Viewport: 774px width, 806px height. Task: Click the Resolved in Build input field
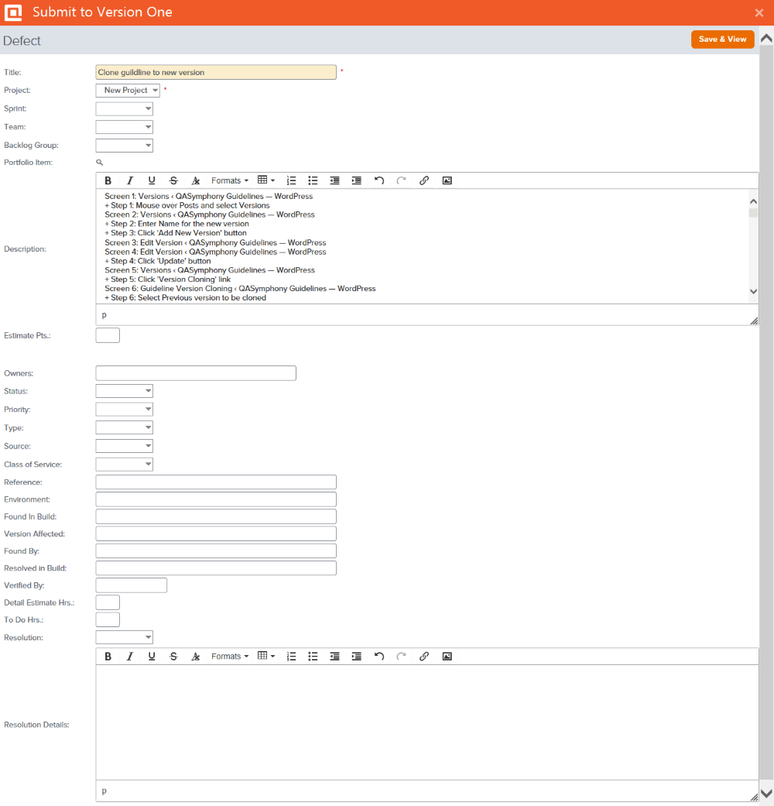(x=216, y=568)
